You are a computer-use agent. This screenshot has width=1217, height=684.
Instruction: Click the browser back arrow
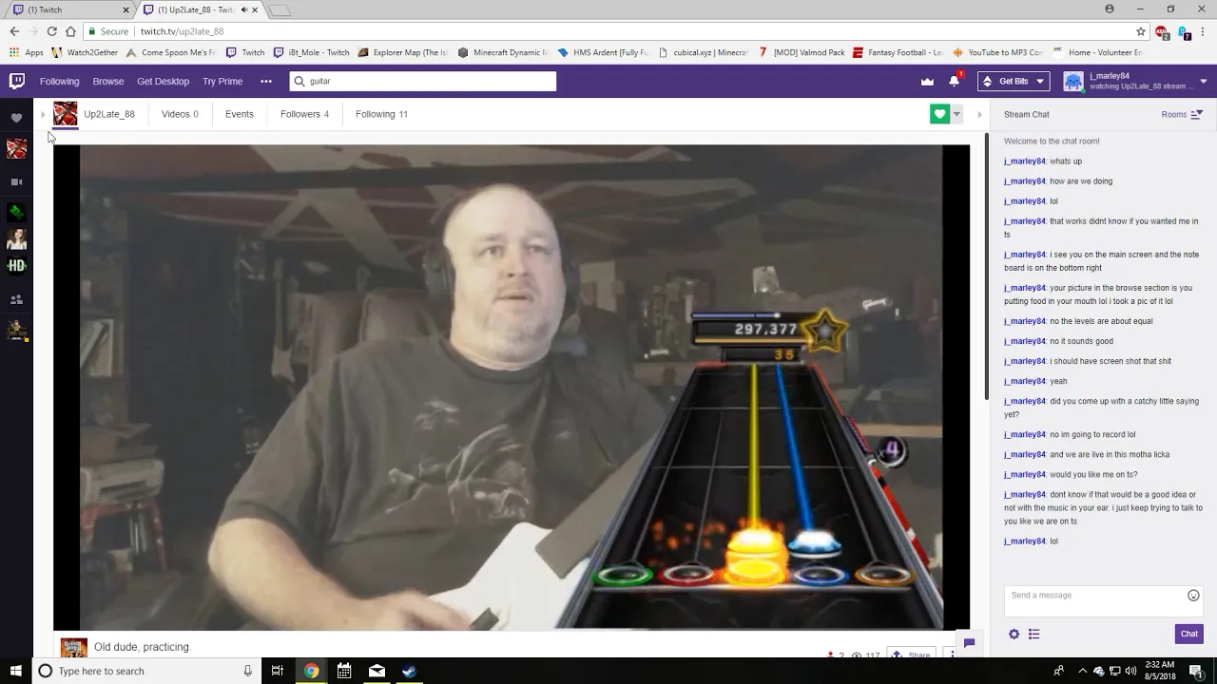pyautogui.click(x=14, y=31)
